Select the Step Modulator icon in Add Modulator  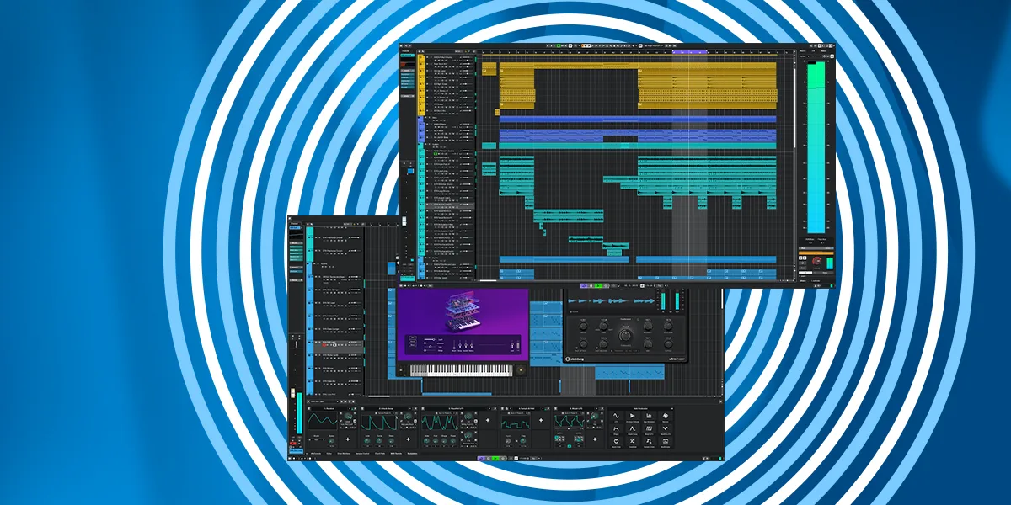650,416
